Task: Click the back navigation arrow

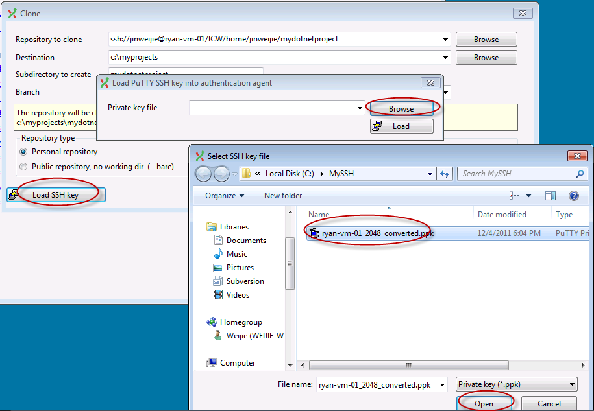Action: pyautogui.click(x=203, y=174)
